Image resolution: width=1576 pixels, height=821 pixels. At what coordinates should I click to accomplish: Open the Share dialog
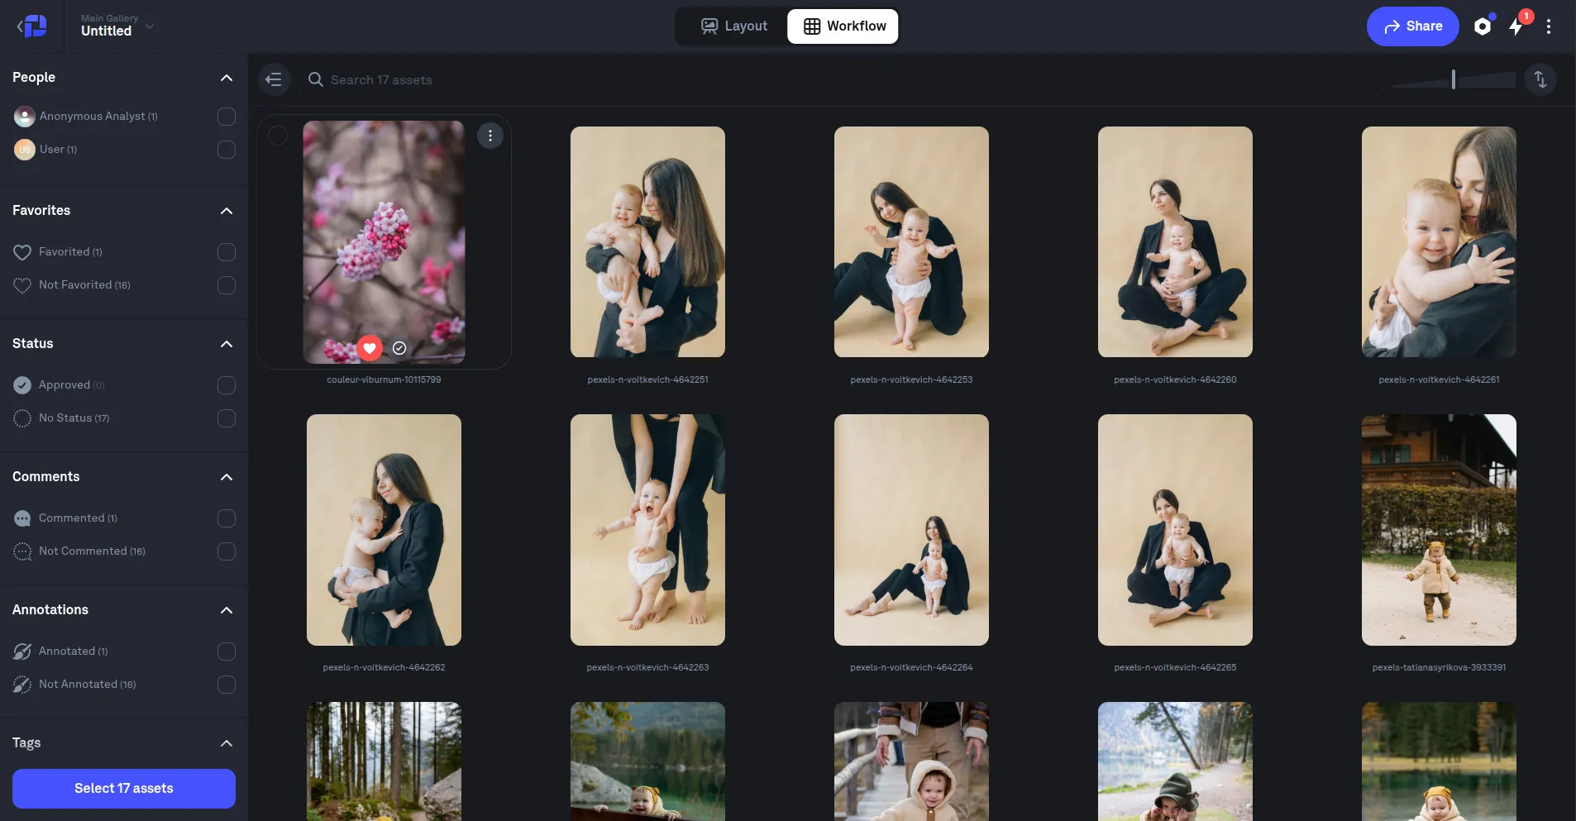click(x=1412, y=26)
